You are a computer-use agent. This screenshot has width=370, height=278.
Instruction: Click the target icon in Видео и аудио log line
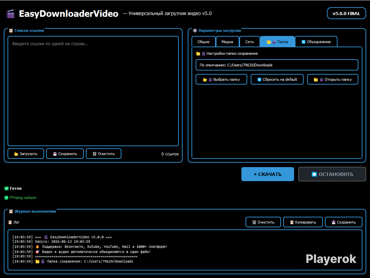(37, 252)
